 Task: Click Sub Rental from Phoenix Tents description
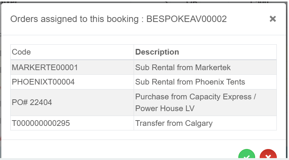click(x=190, y=82)
